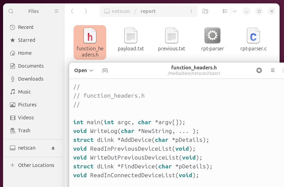Go back with the left arrow

pos(72,11)
